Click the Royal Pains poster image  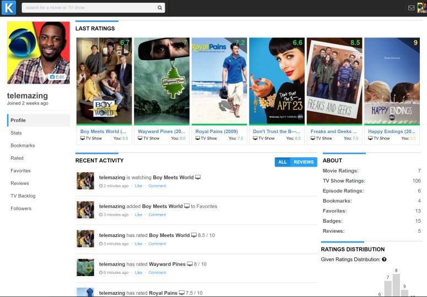pyautogui.click(x=219, y=81)
